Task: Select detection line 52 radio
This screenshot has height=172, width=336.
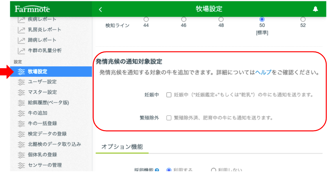Action: coord(303,19)
